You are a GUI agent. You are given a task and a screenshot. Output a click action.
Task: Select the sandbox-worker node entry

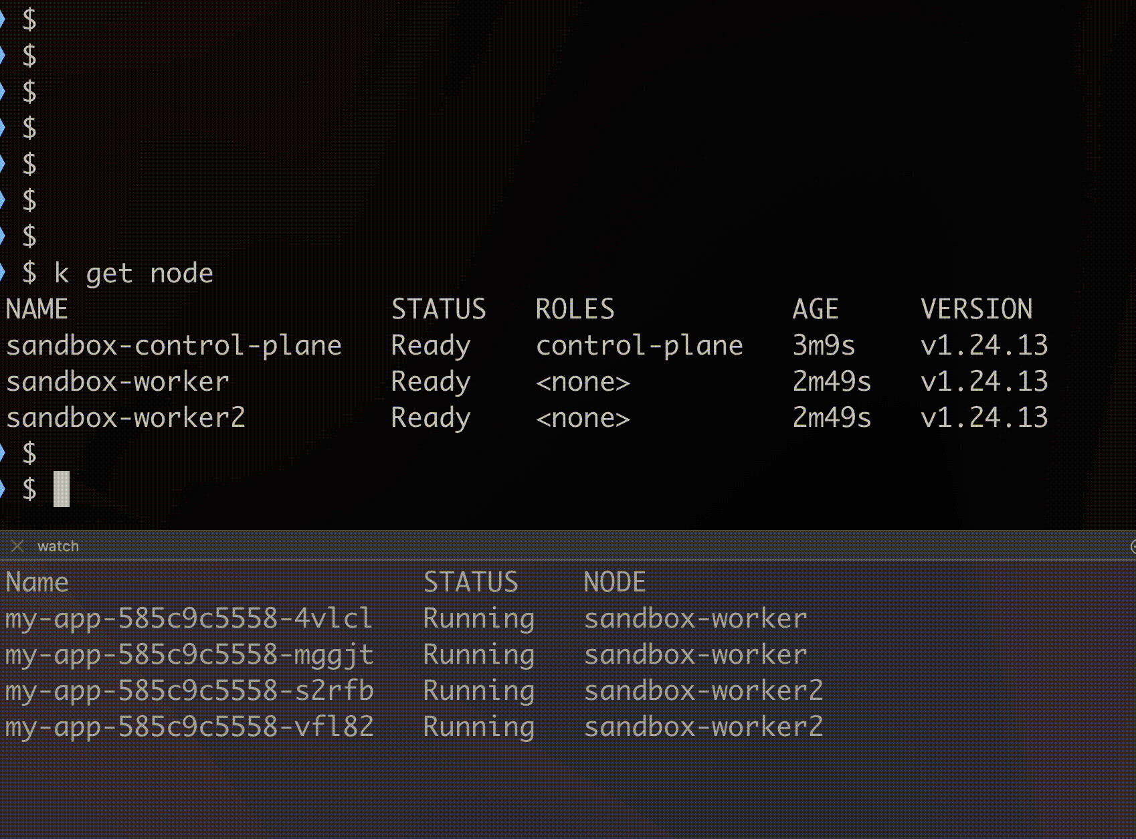tap(117, 381)
